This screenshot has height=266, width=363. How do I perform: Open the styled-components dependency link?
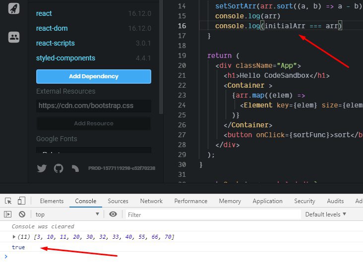click(65, 58)
